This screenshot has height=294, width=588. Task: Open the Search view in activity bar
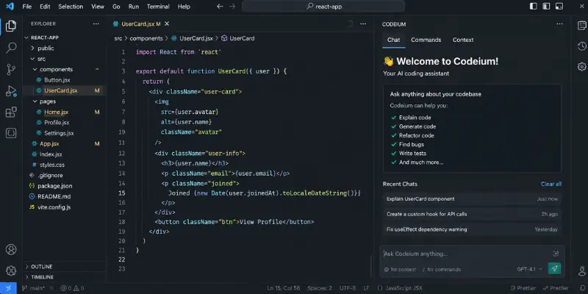tap(11, 48)
